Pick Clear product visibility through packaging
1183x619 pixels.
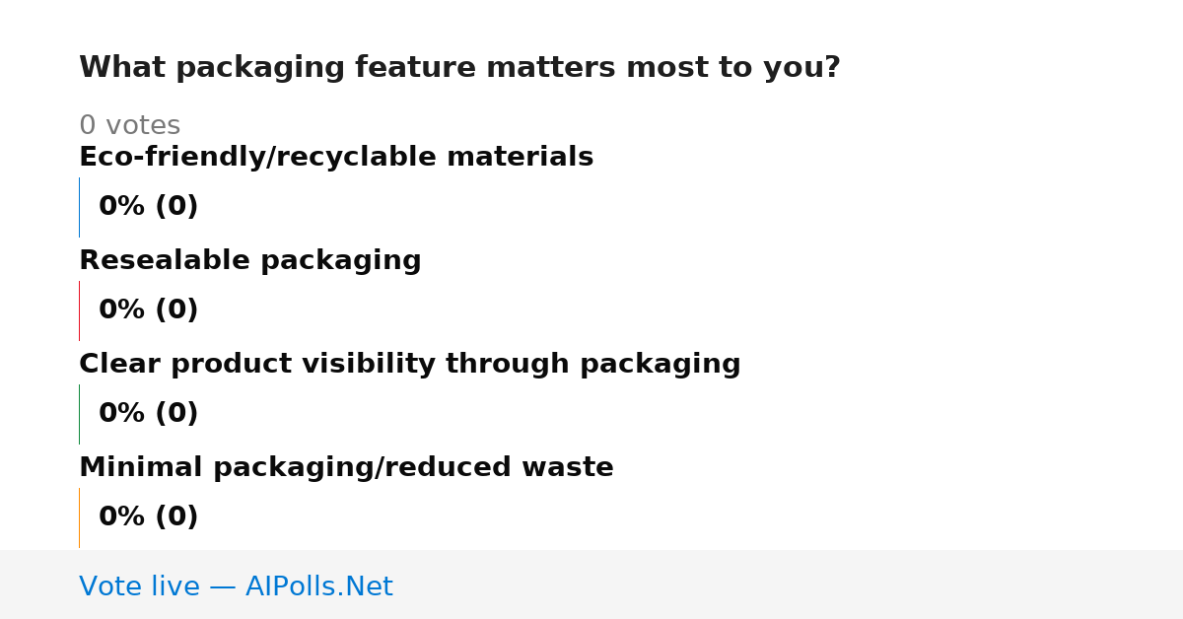[x=410, y=365]
